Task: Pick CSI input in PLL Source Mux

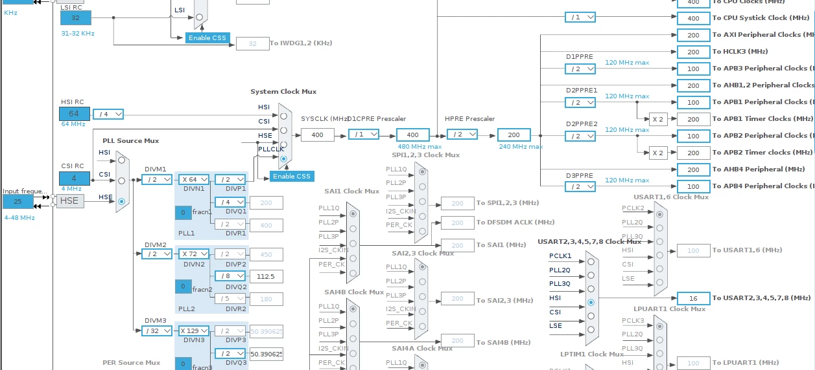Action: [x=121, y=180]
